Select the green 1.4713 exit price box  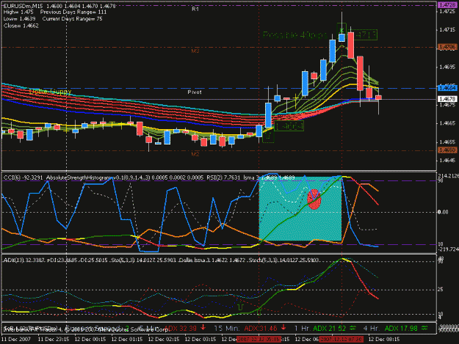pos(364,34)
